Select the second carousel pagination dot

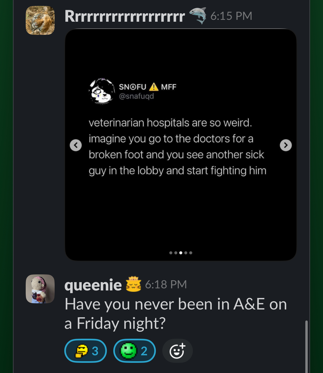[x=176, y=253]
